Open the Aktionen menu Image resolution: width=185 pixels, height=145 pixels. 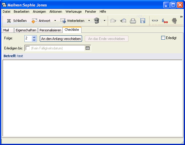point(56,12)
